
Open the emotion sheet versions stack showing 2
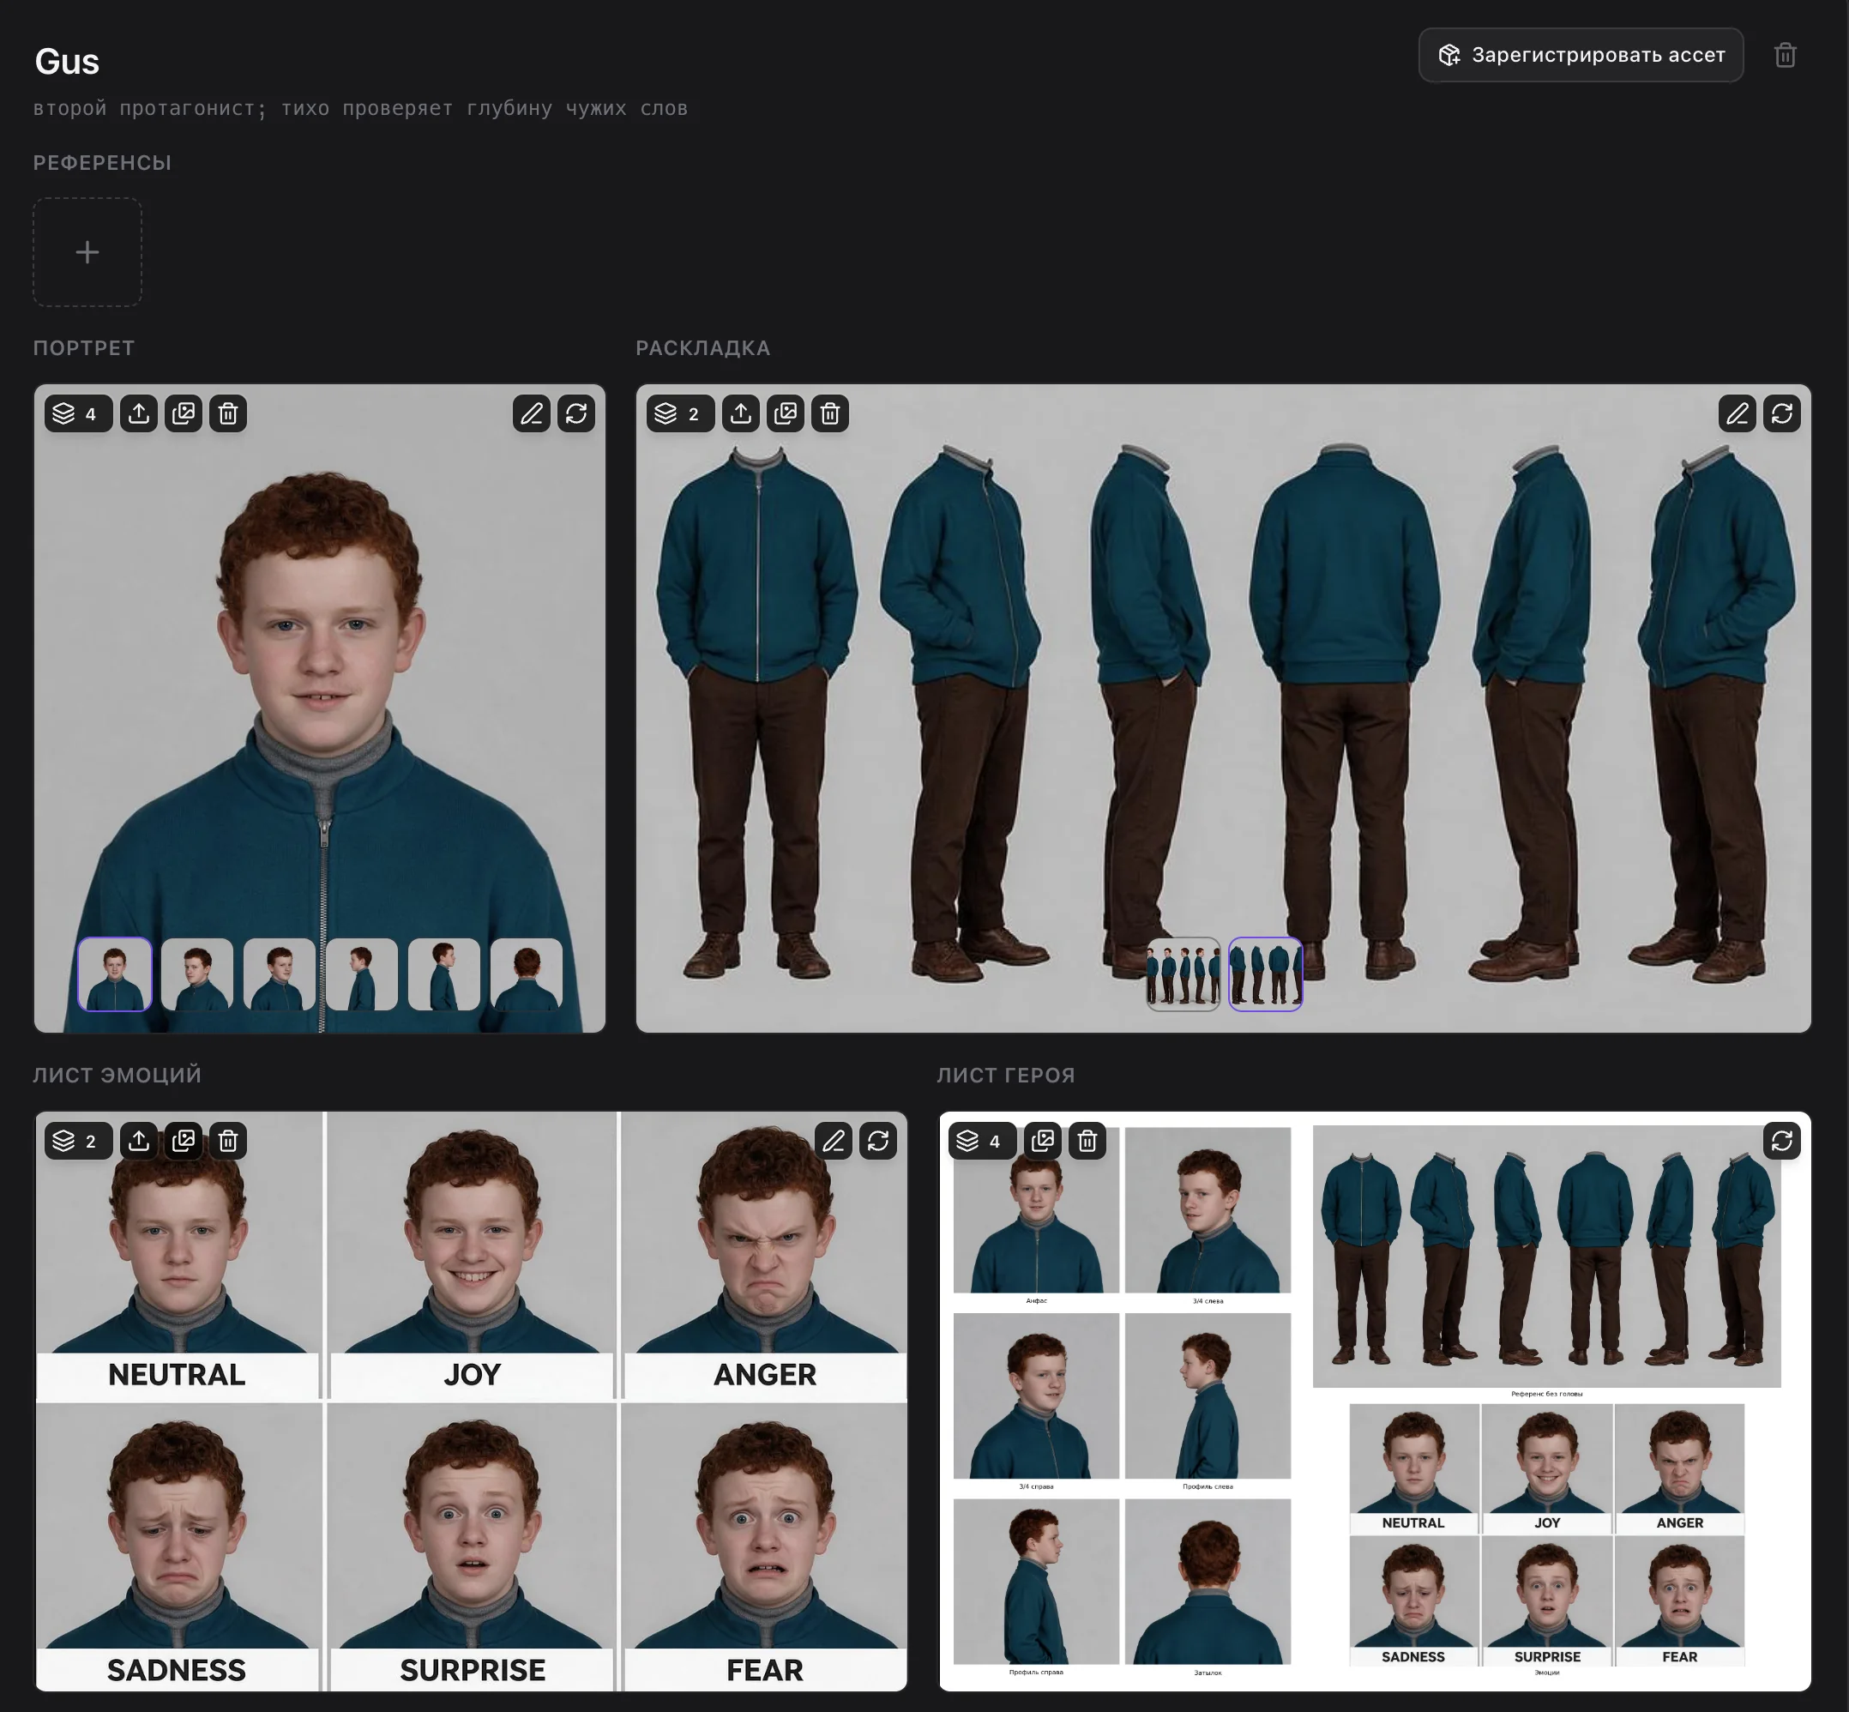tap(78, 1141)
